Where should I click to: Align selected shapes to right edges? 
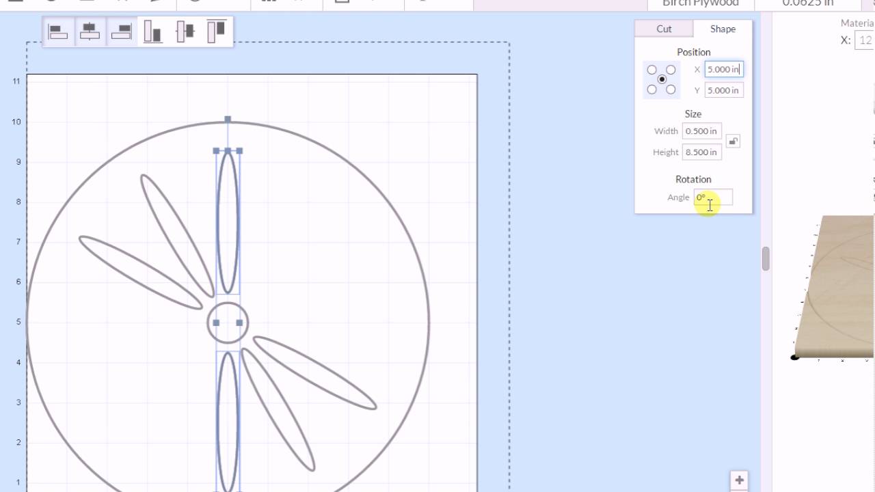point(122,32)
